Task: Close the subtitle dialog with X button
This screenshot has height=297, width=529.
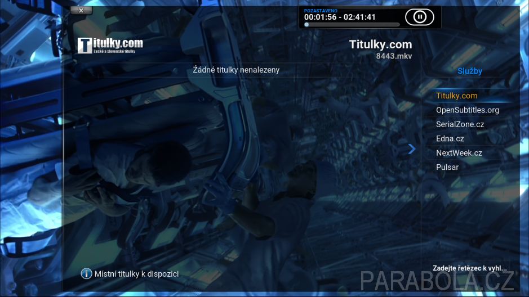Action: click(x=81, y=11)
